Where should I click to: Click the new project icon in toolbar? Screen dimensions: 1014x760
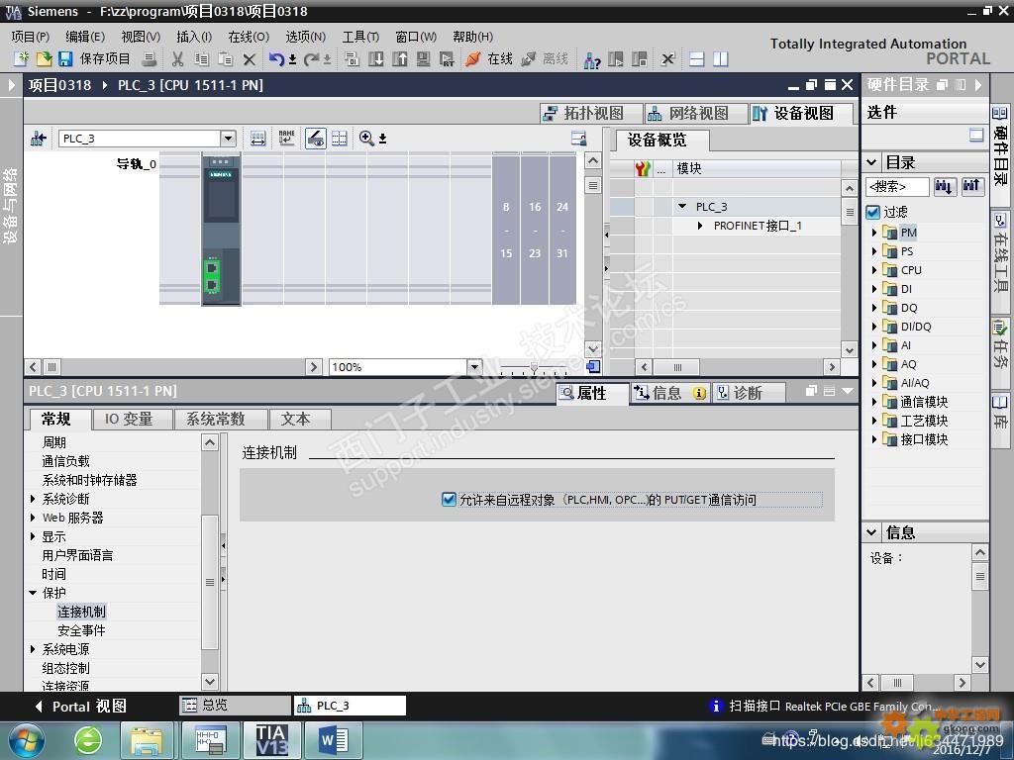pyautogui.click(x=22, y=59)
